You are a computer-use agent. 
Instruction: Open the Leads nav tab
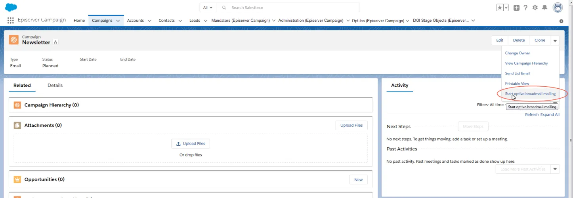click(195, 20)
